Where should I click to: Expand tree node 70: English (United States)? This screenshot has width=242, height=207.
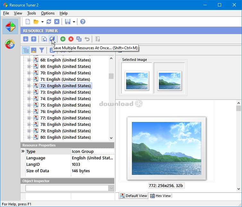point(29,73)
